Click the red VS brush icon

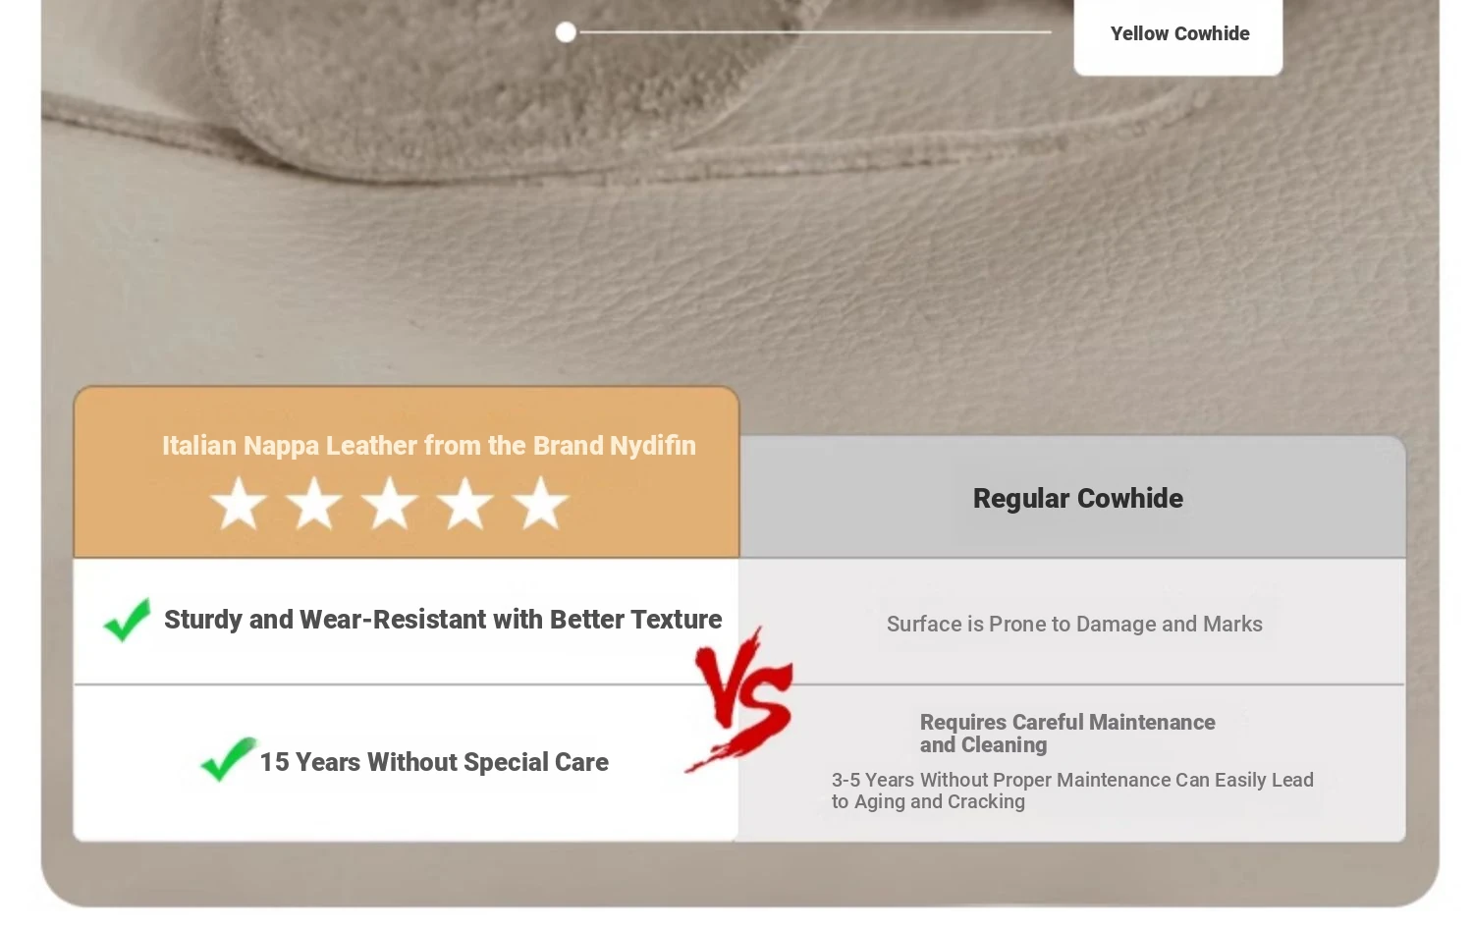pyautogui.click(x=741, y=699)
